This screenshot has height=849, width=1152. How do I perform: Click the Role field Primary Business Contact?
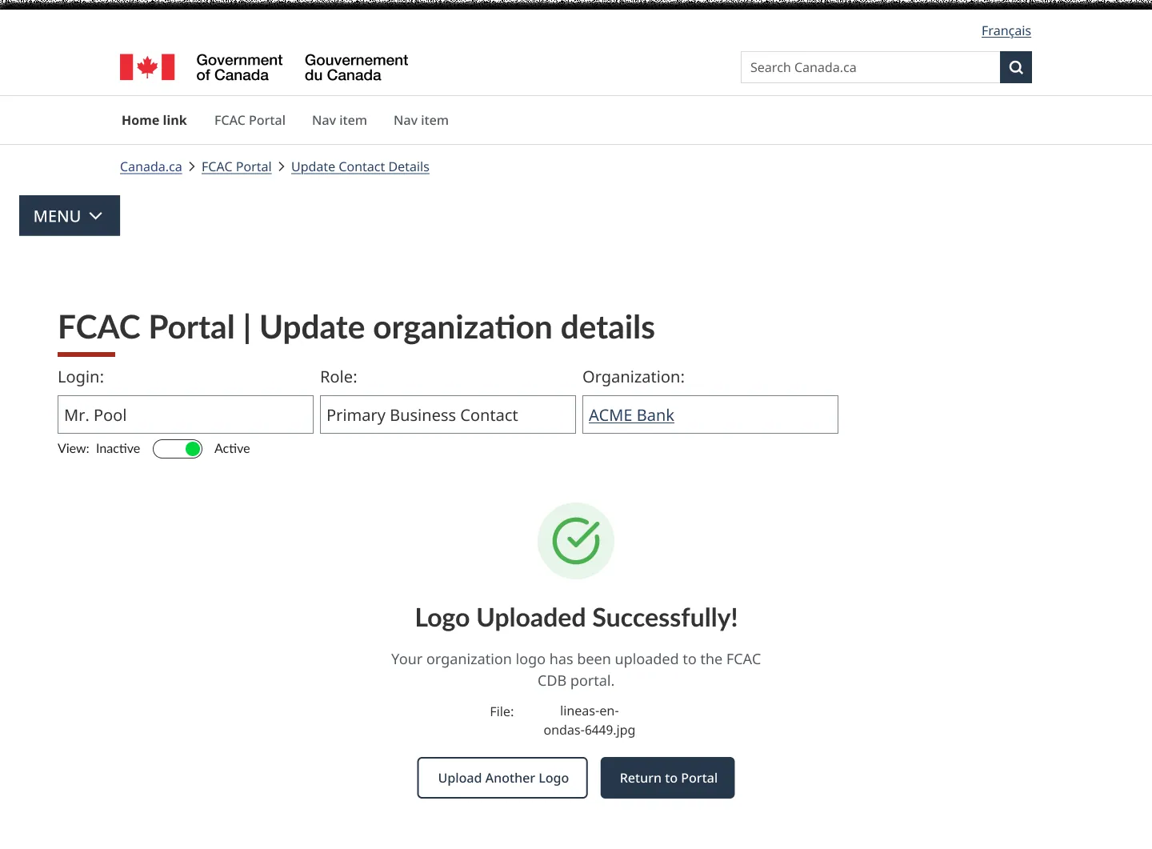pyautogui.click(x=448, y=414)
